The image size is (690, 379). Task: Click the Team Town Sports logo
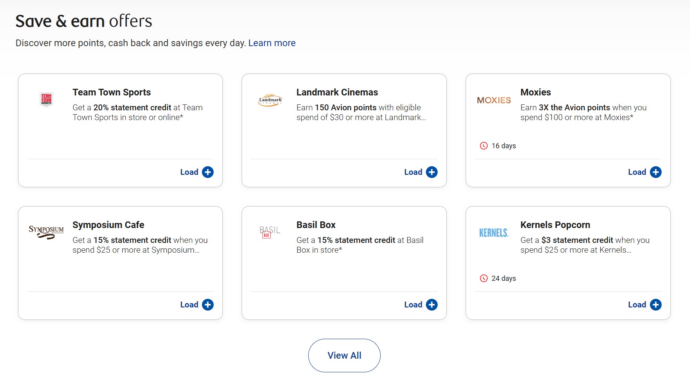(46, 99)
